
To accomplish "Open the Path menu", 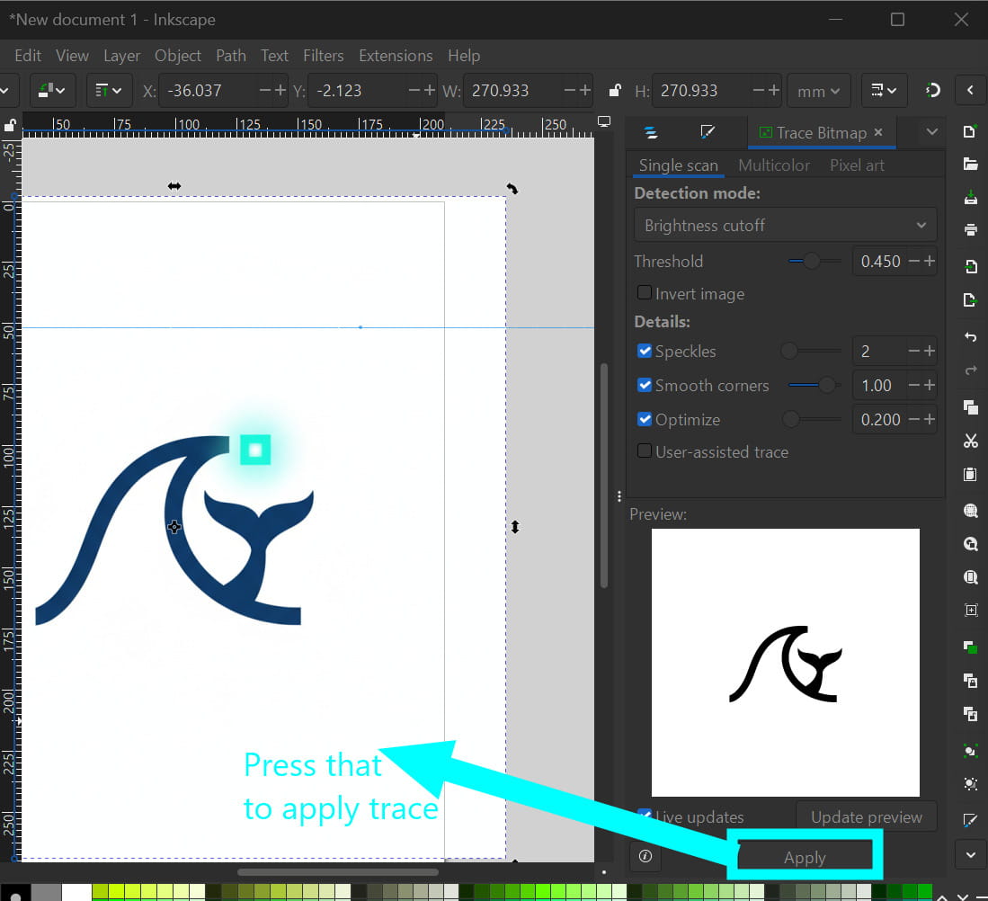I will click(231, 56).
